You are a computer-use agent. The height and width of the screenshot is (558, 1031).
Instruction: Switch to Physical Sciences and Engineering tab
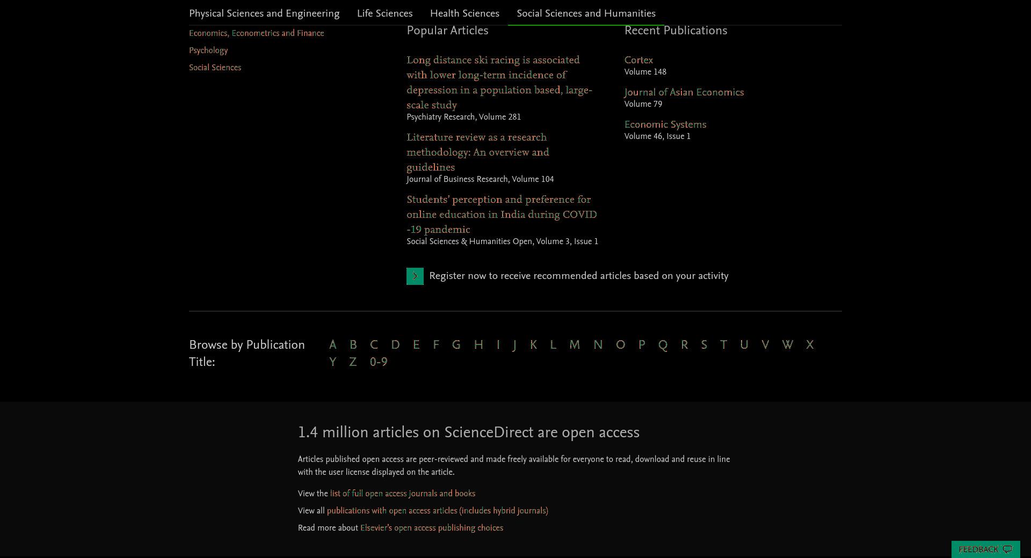pos(264,13)
